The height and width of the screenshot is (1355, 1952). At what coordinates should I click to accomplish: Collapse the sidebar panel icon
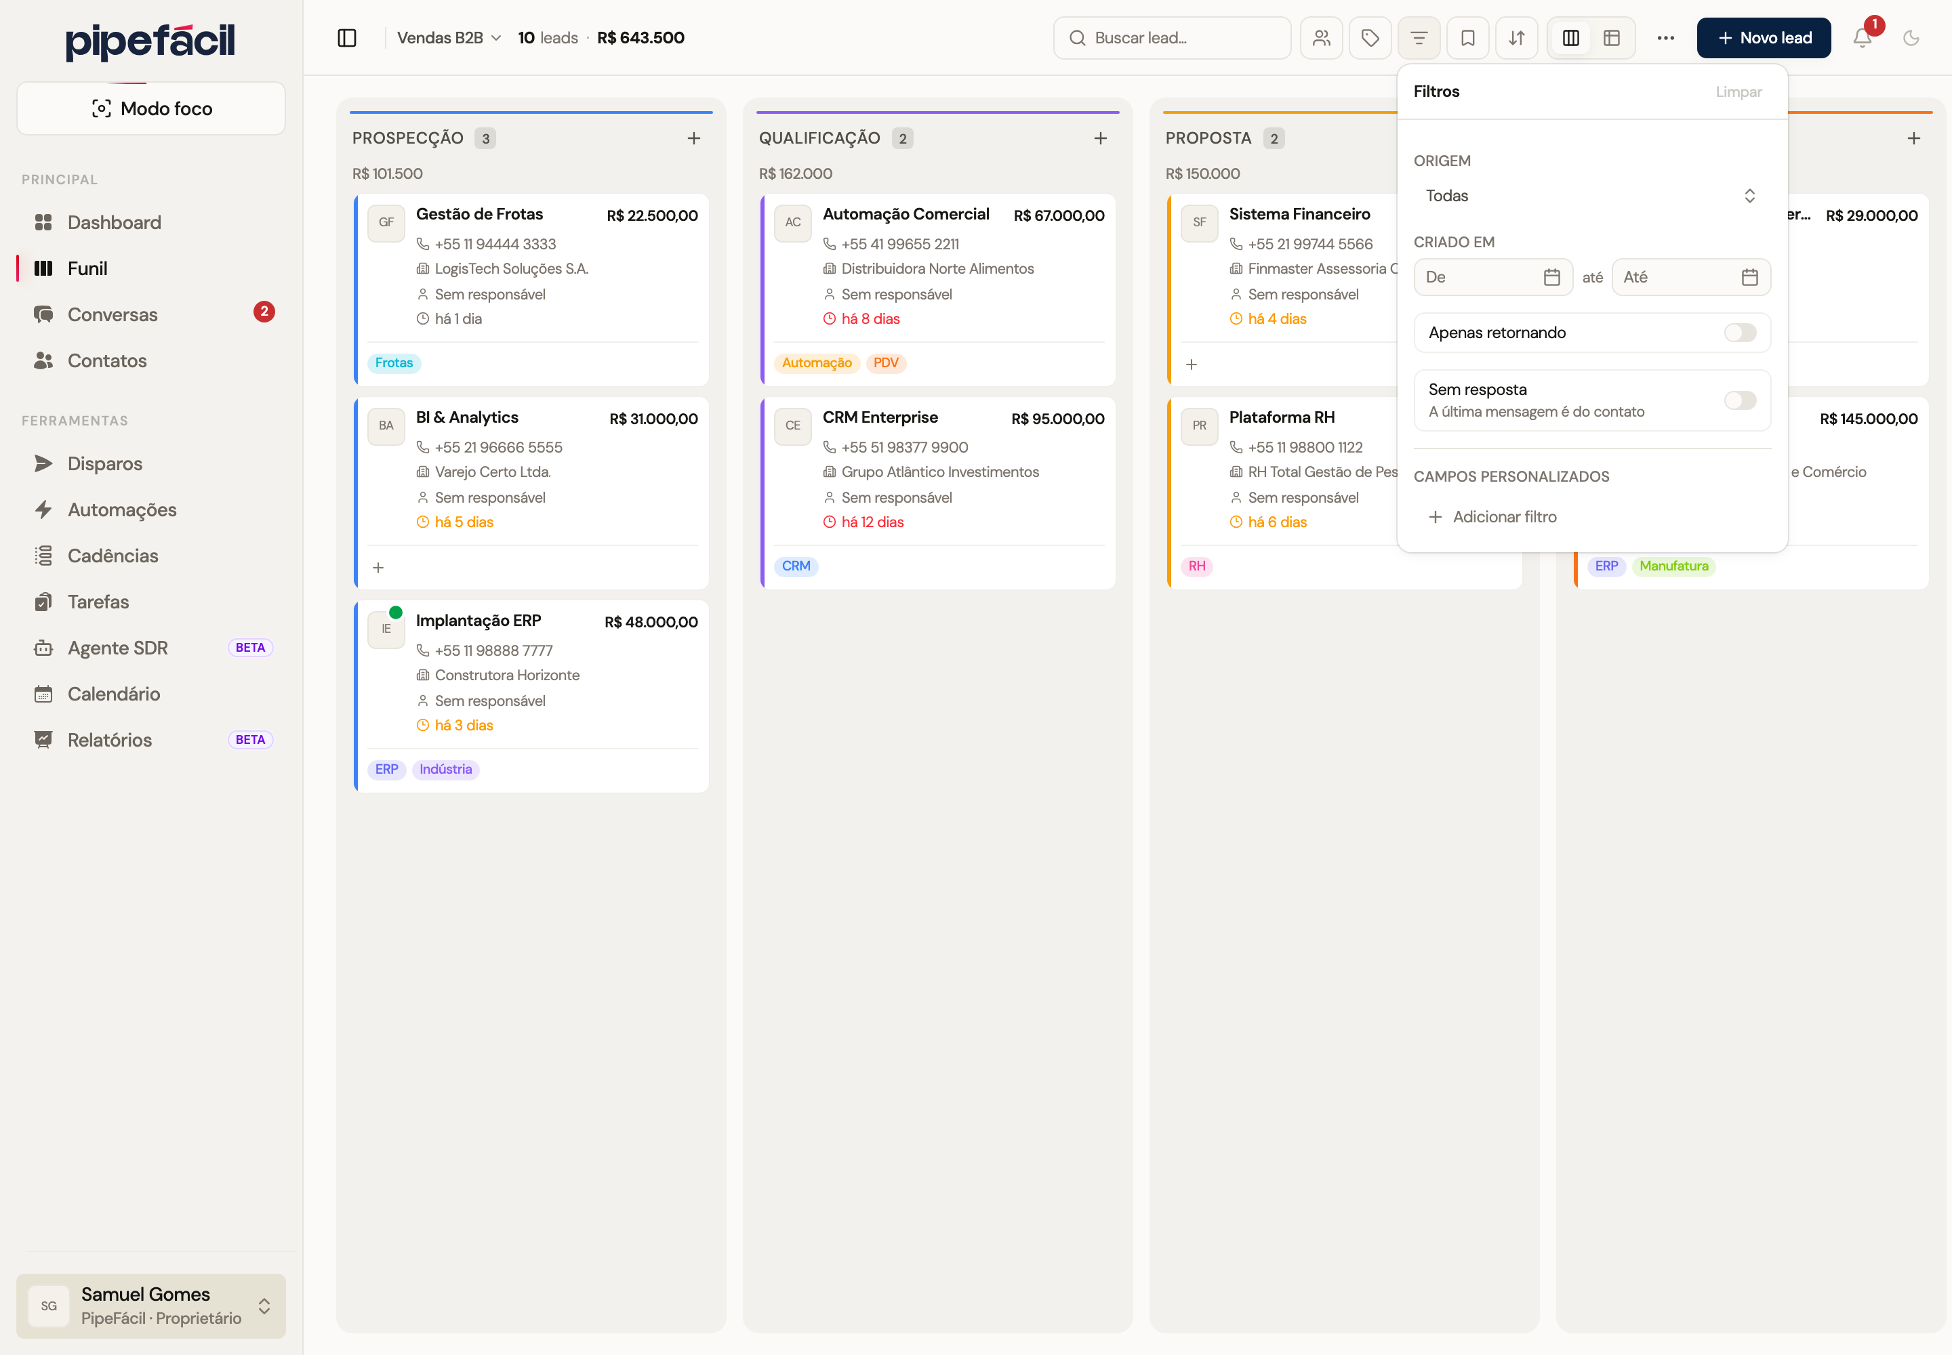(x=346, y=37)
